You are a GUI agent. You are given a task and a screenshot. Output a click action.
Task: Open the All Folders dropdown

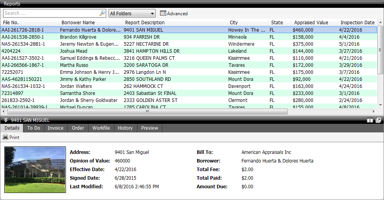(132, 13)
